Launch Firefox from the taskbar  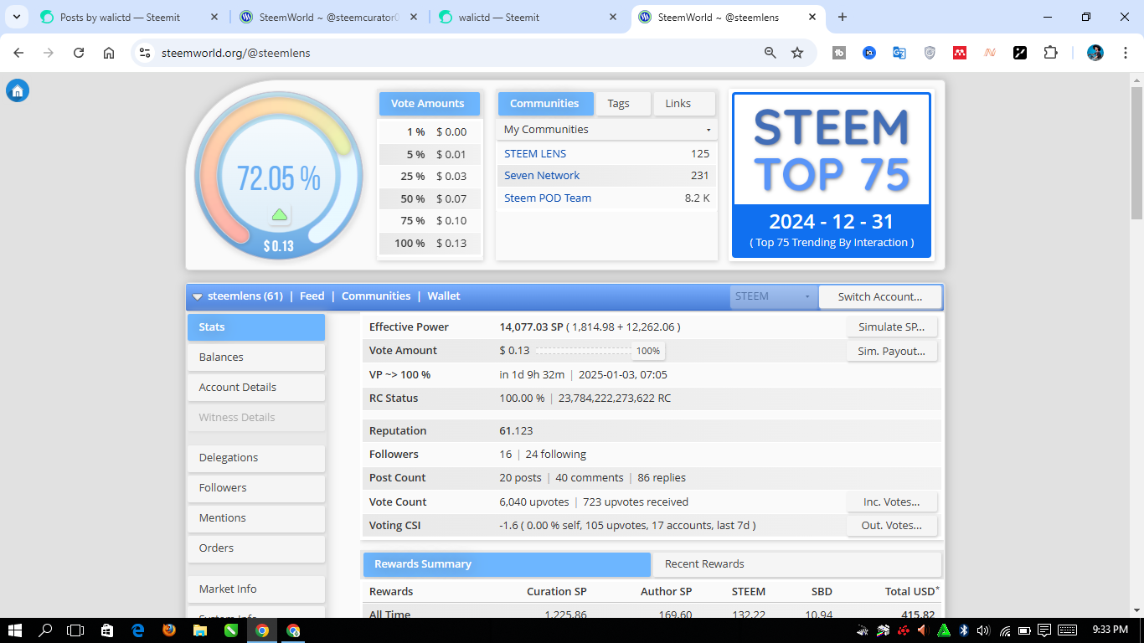(x=169, y=630)
